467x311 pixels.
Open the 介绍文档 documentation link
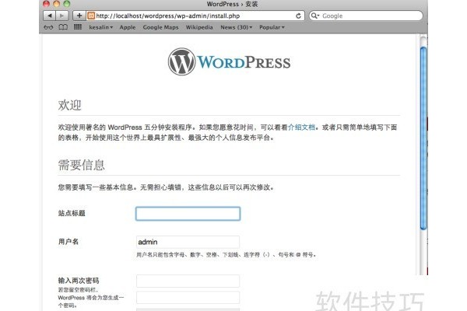point(301,128)
